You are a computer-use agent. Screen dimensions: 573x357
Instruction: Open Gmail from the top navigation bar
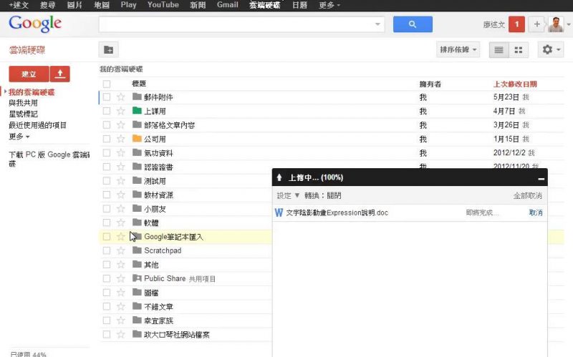[227, 5]
